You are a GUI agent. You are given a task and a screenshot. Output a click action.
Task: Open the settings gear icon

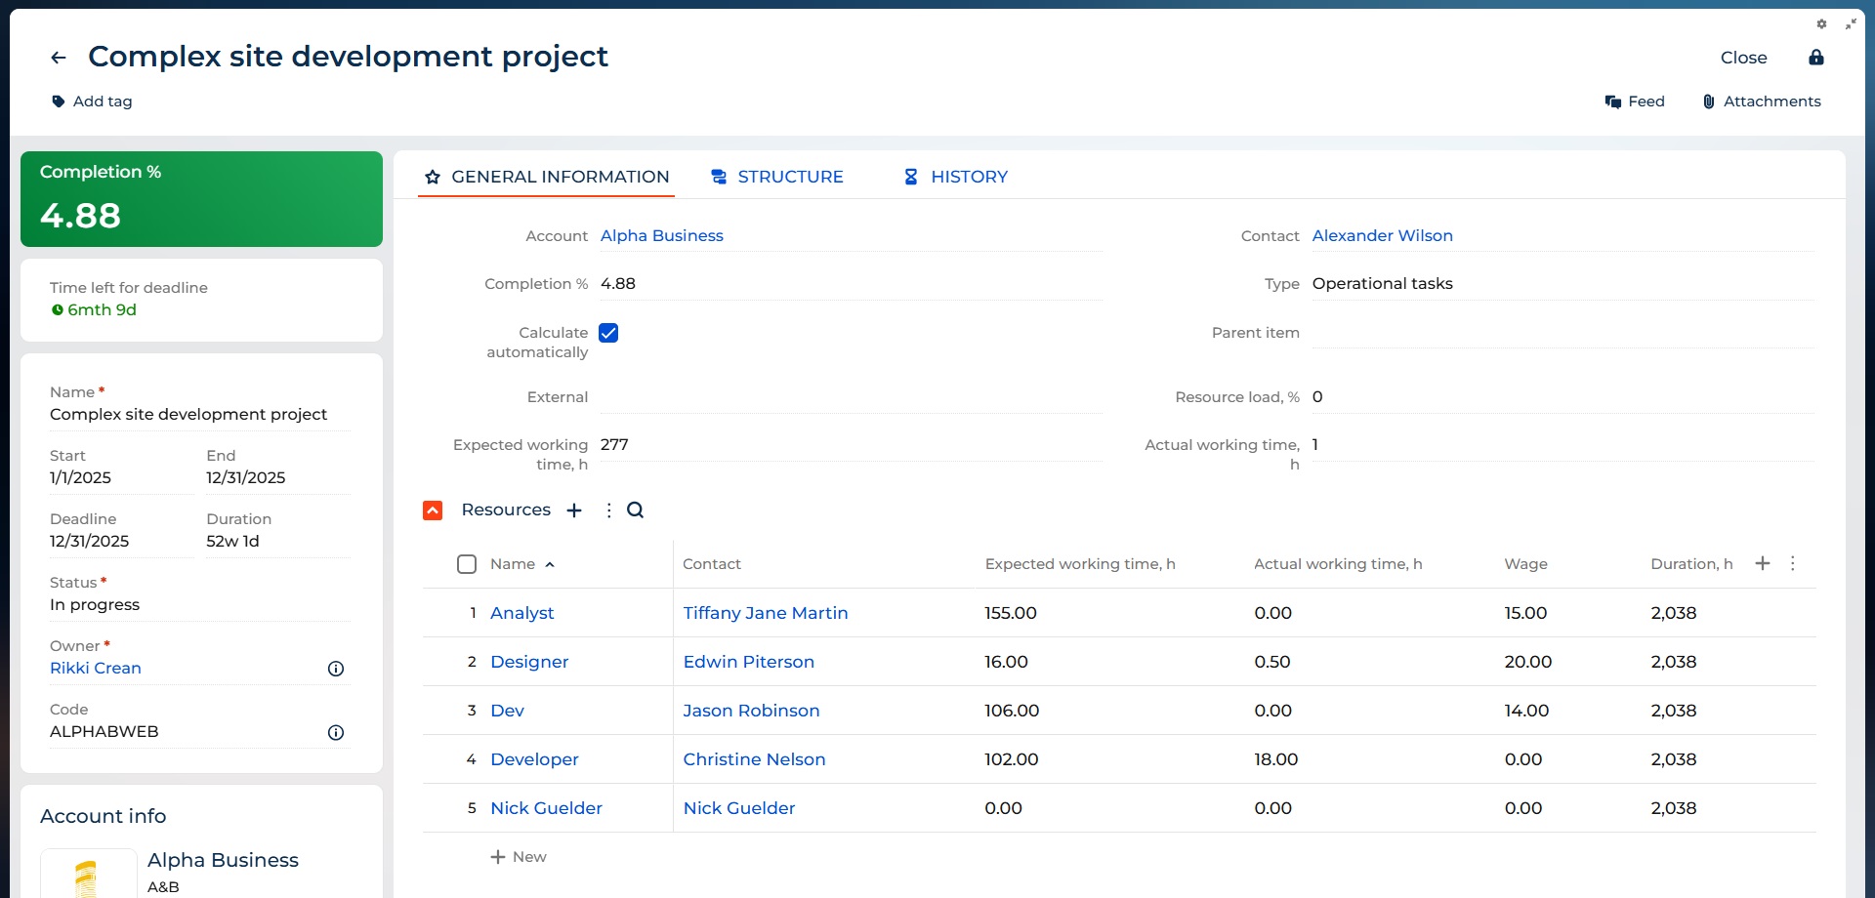coord(1821,23)
